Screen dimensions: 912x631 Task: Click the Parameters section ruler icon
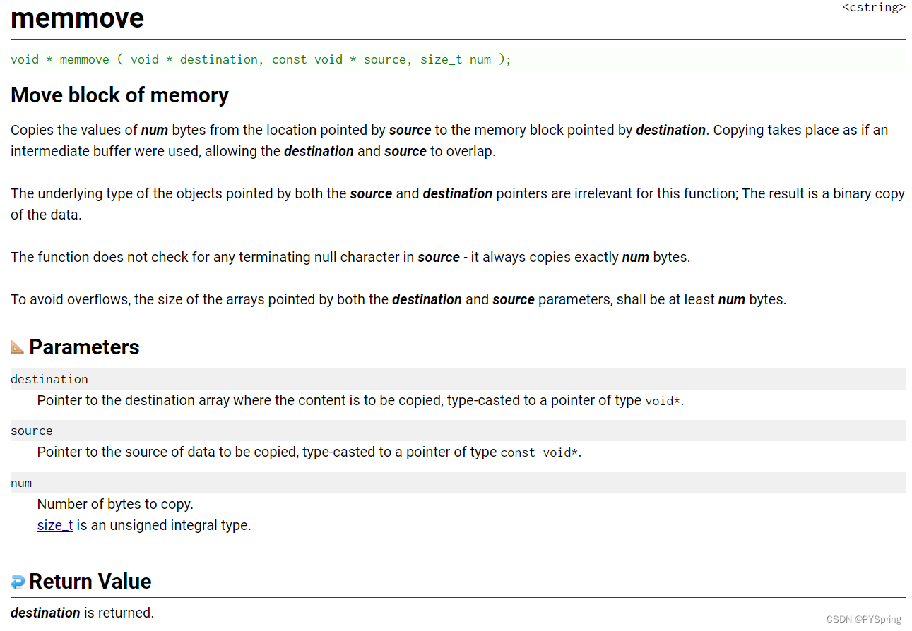point(17,347)
